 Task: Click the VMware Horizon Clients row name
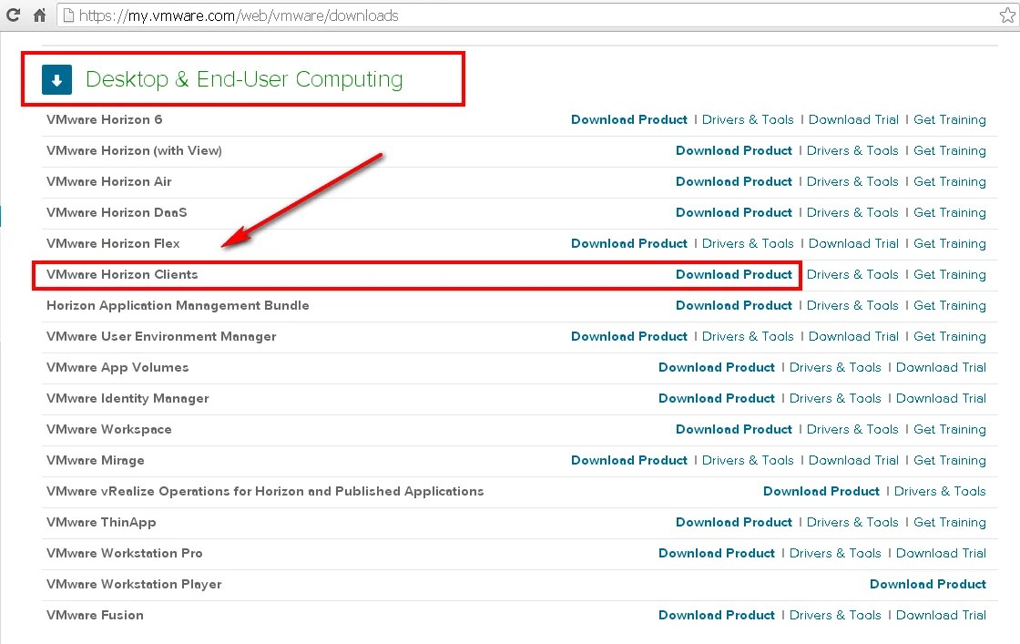pos(122,274)
